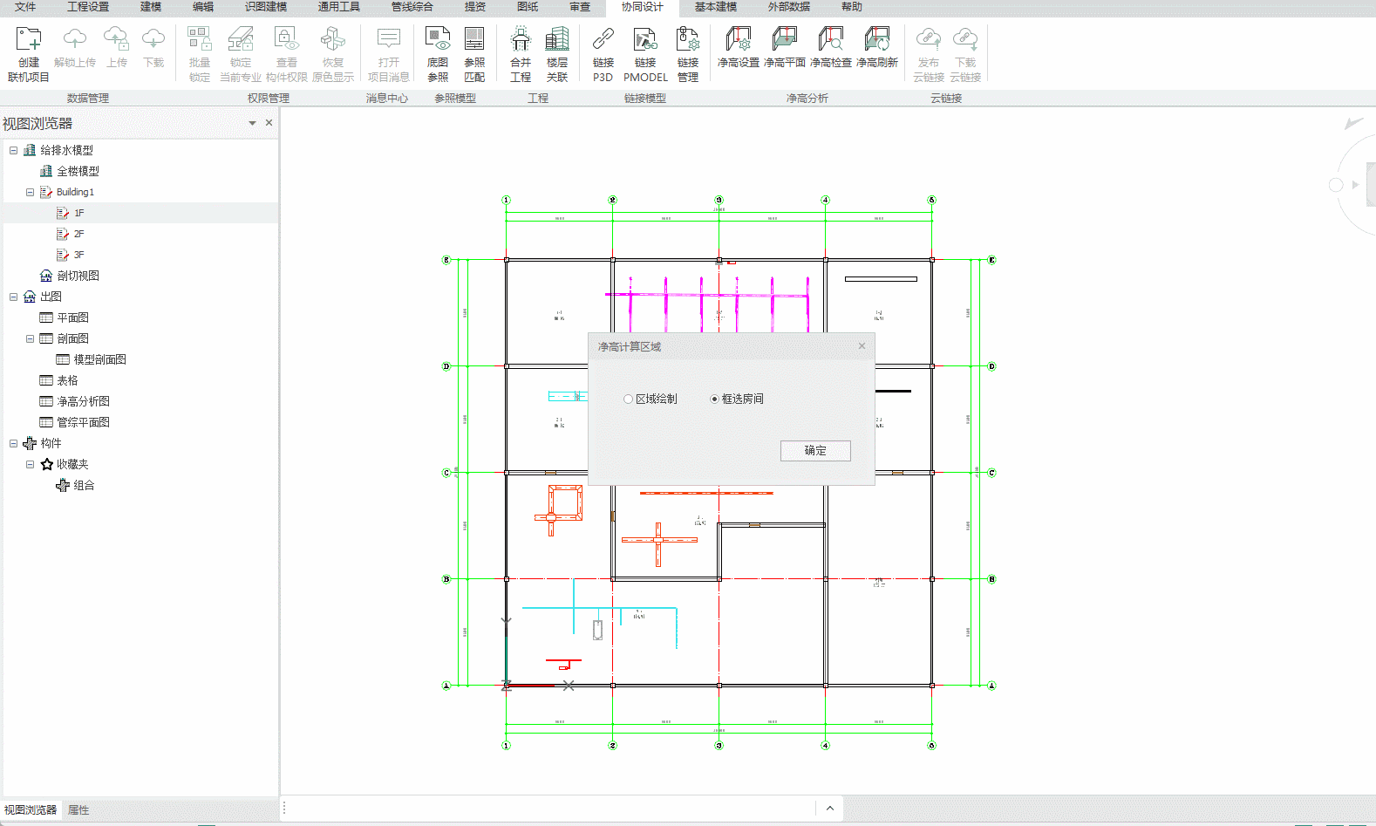Viewport: 1376px width, 826px height.
Task: Click the 底图参照 icon
Action: (x=438, y=39)
